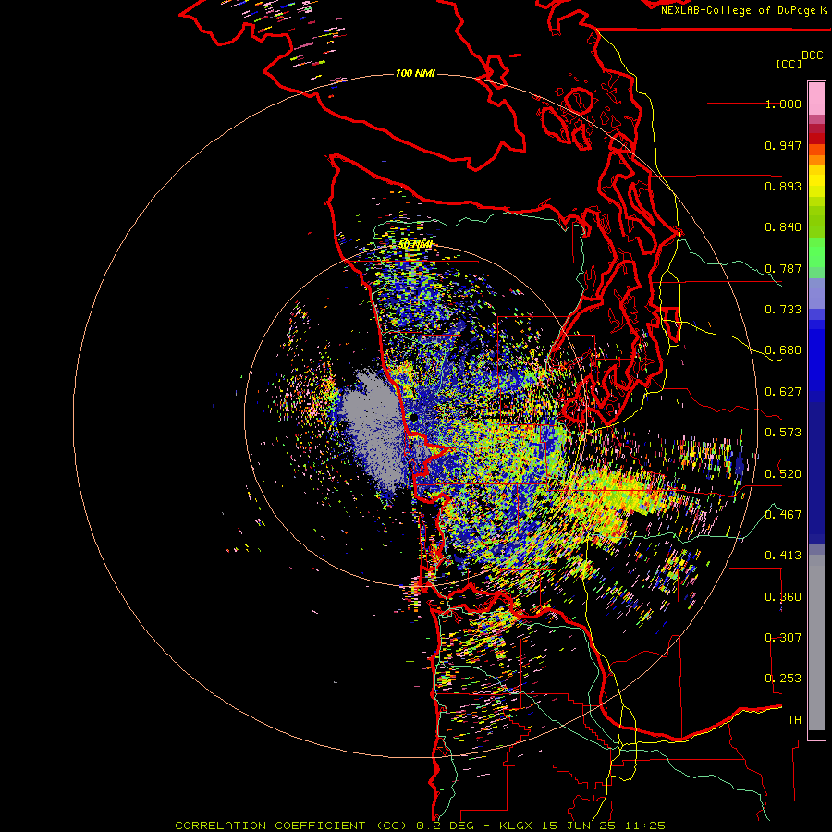Screen dimensions: 832x832
Task: Click the TH threshold label on scale
Action: (x=794, y=719)
